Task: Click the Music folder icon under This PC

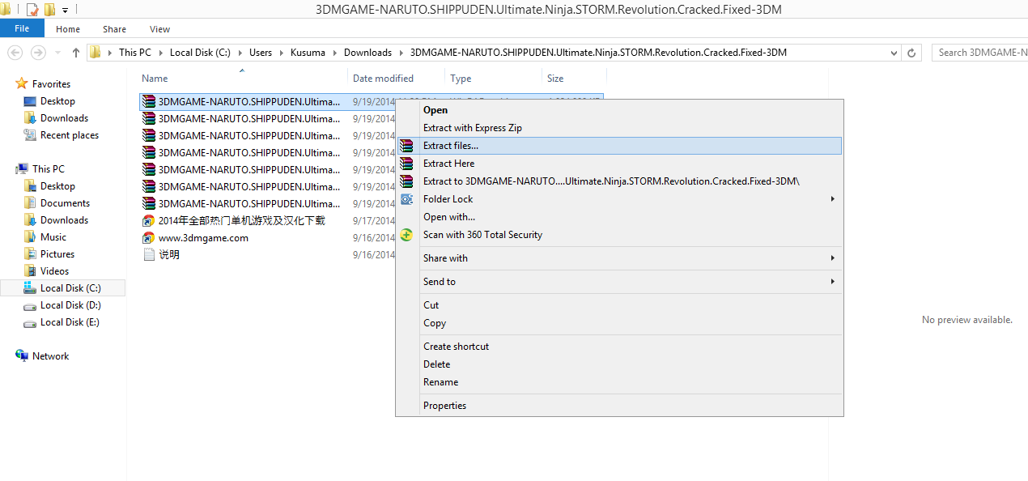Action: [x=30, y=237]
